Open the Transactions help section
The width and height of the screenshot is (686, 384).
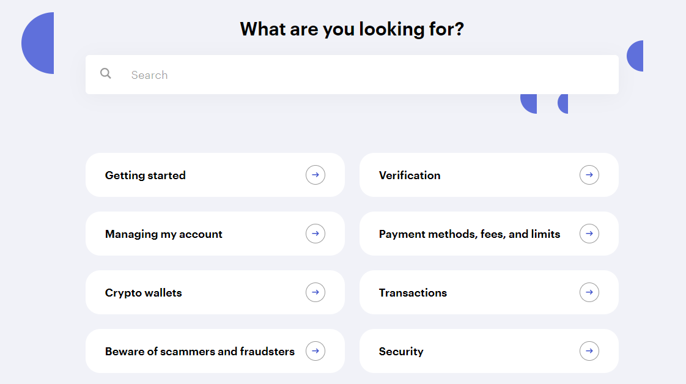tap(489, 292)
